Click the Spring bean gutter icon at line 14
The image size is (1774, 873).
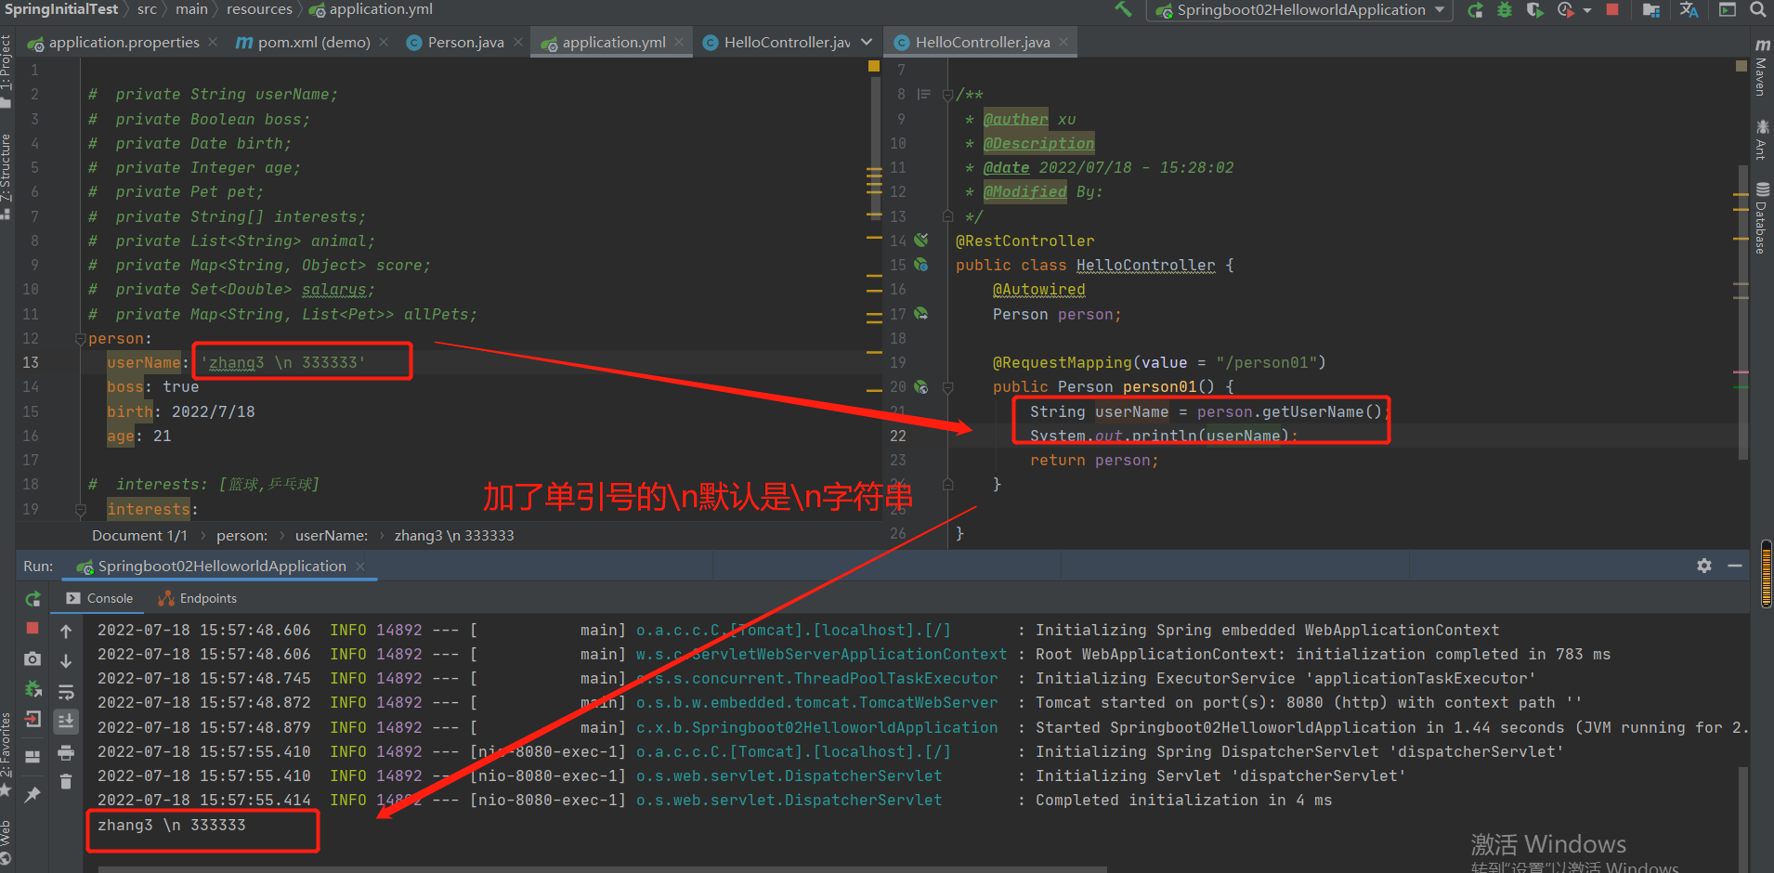coord(921,241)
